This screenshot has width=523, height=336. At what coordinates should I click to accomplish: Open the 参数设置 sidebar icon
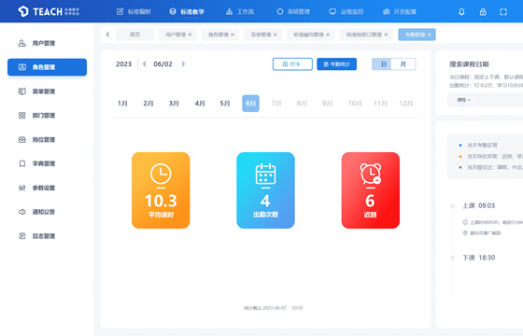pyautogui.click(x=22, y=188)
